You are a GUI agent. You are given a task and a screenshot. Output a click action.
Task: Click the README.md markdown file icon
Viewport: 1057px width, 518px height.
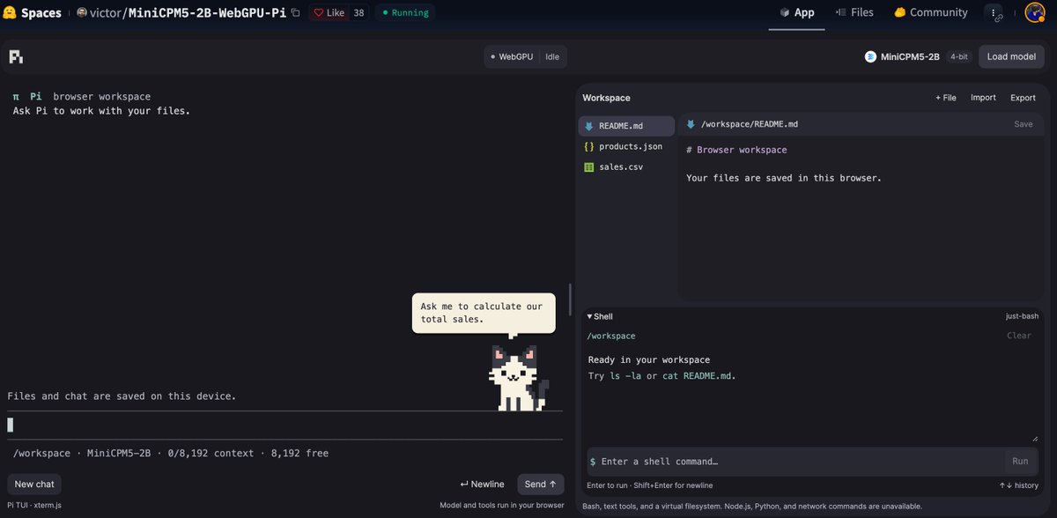589,126
